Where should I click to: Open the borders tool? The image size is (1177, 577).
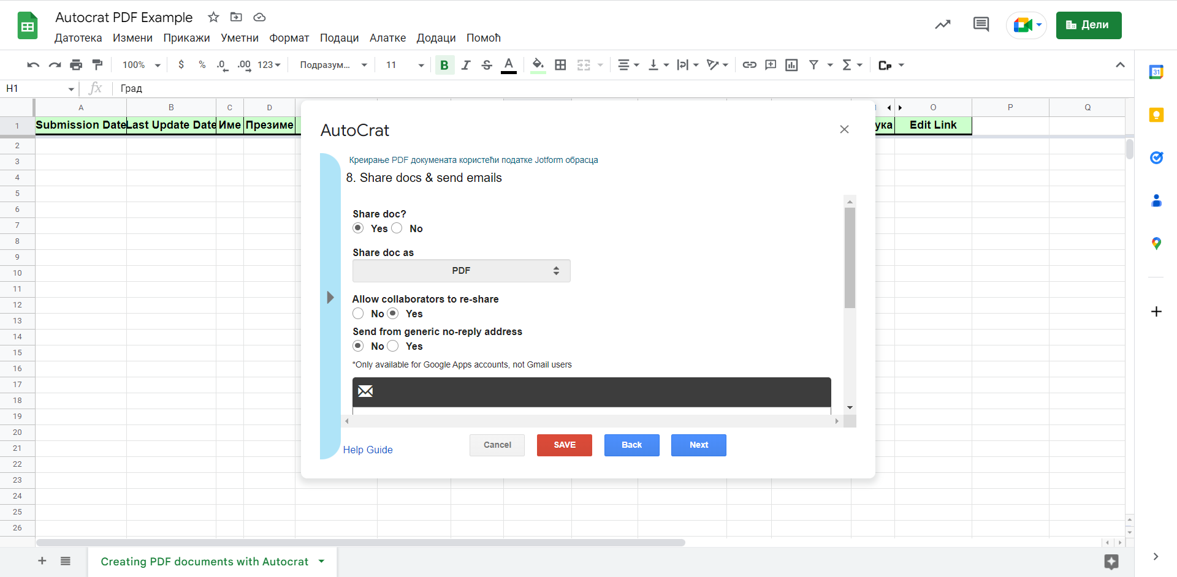[x=560, y=65]
